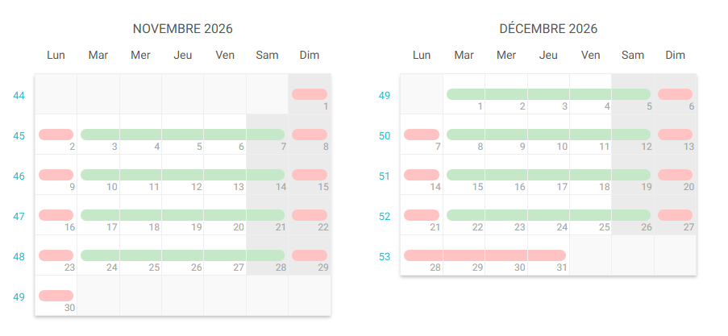Click the red bar on Monday December 14
This screenshot has width=728, height=336.
pyautogui.click(x=422, y=175)
